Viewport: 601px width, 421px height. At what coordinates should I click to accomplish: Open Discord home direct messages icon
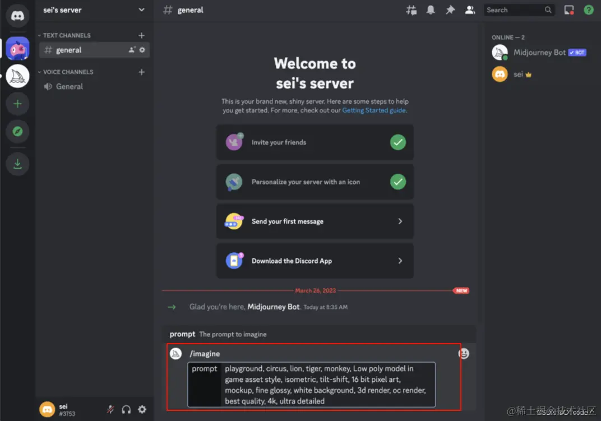click(17, 16)
